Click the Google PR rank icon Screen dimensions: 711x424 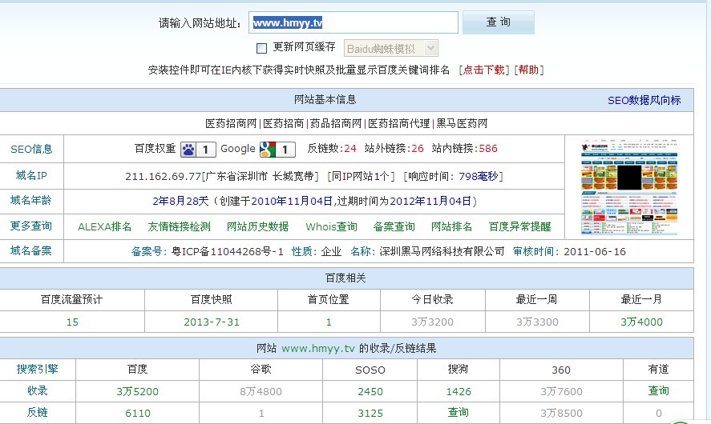tap(277, 150)
